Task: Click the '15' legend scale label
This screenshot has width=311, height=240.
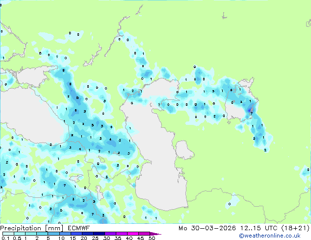Action: click(x=73, y=238)
